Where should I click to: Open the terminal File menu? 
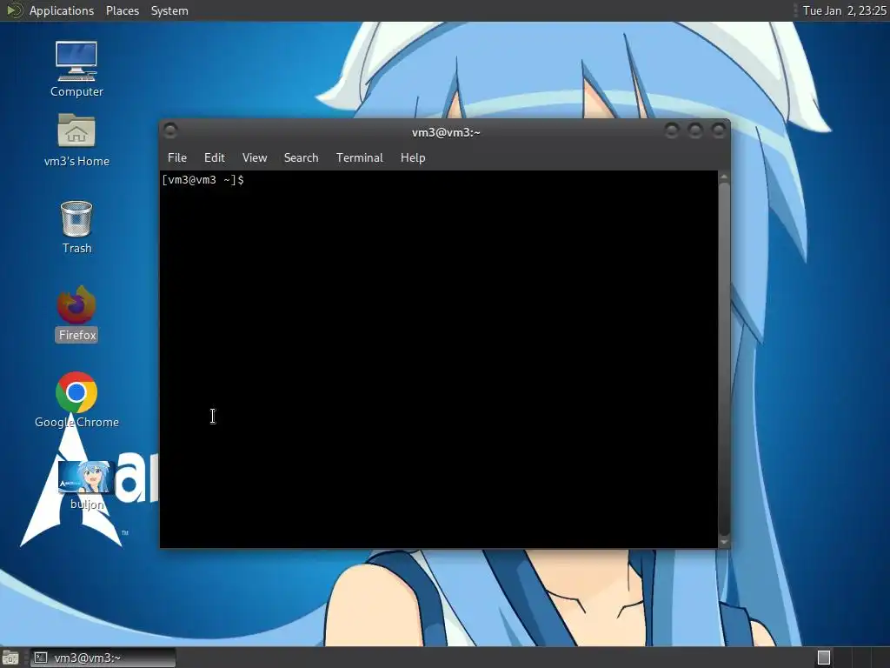pos(177,158)
